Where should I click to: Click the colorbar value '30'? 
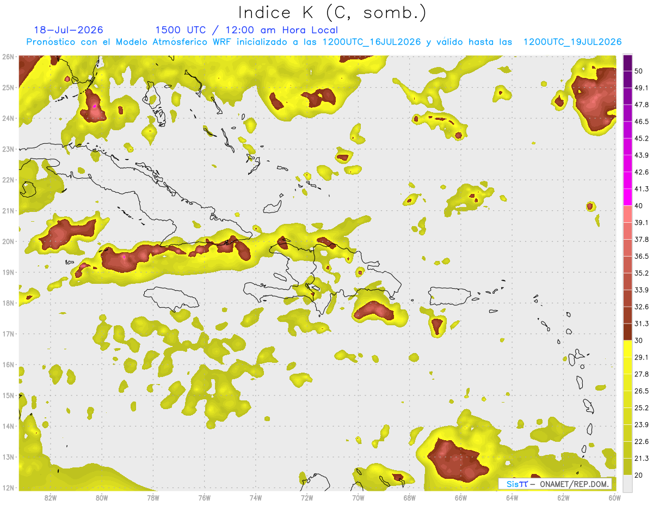coord(638,340)
